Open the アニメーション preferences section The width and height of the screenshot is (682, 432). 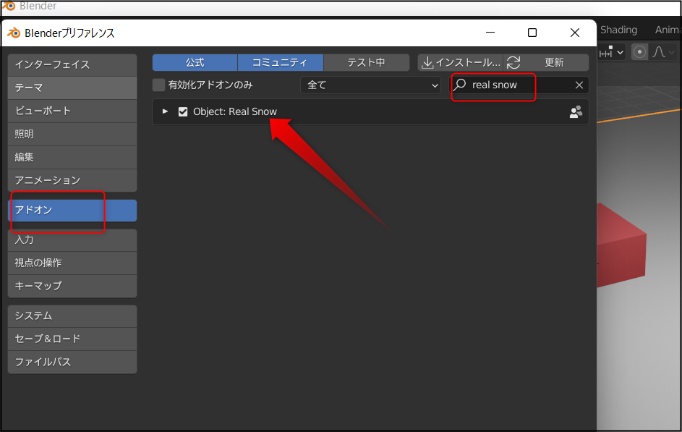[72, 180]
